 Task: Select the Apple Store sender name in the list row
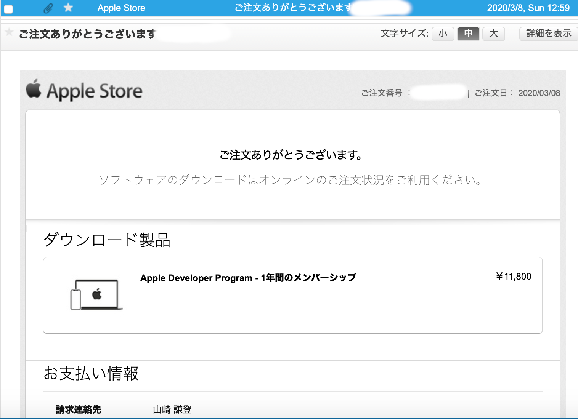coord(121,8)
